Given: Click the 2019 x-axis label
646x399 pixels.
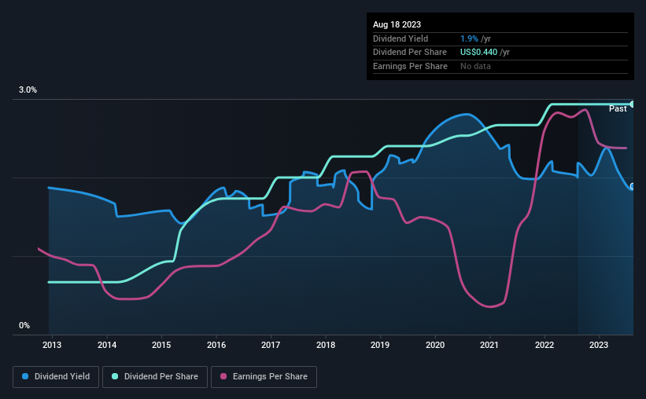Looking at the screenshot, I should (x=380, y=345).
